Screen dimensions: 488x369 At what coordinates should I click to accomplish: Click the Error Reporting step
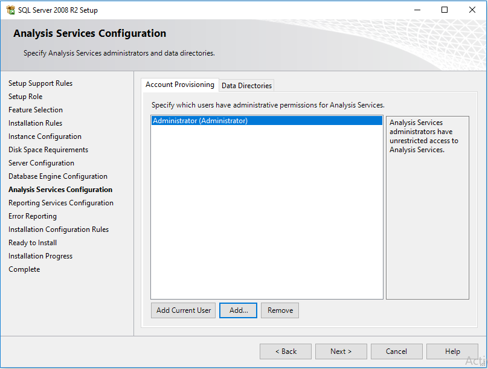click(33, 216)
